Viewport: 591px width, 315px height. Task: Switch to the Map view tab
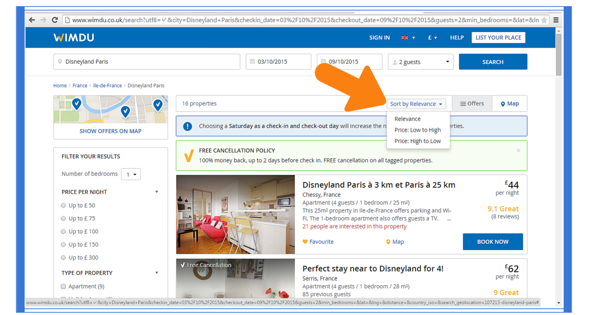coord(510,104)
